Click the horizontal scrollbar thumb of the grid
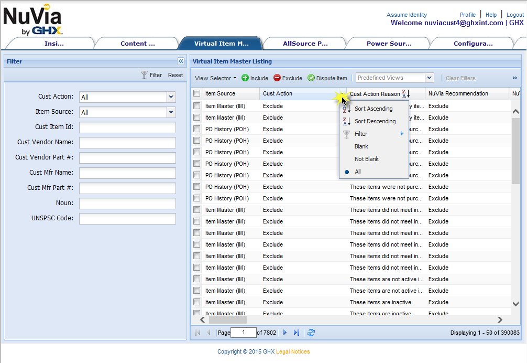 pos(227,319)
